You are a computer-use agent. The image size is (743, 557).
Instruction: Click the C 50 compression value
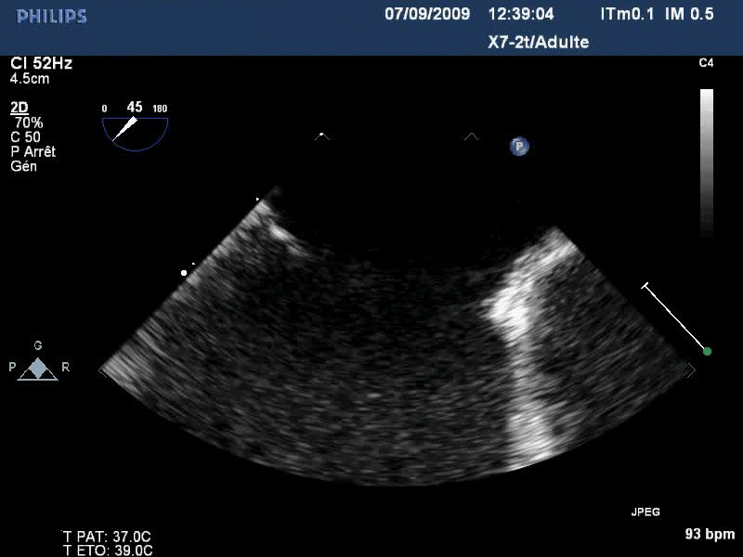point(25,137)
